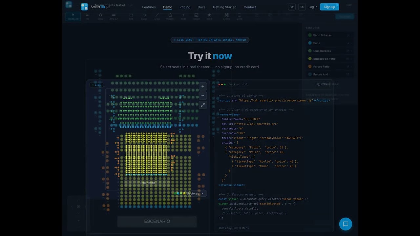
Task: Open Getting Started in navigation
Action: (x=224, y=7)
